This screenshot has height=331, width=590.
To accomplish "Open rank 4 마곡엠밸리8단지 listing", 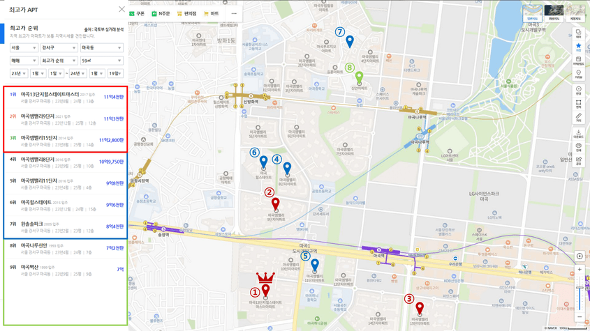I will [x=66, y=162].
